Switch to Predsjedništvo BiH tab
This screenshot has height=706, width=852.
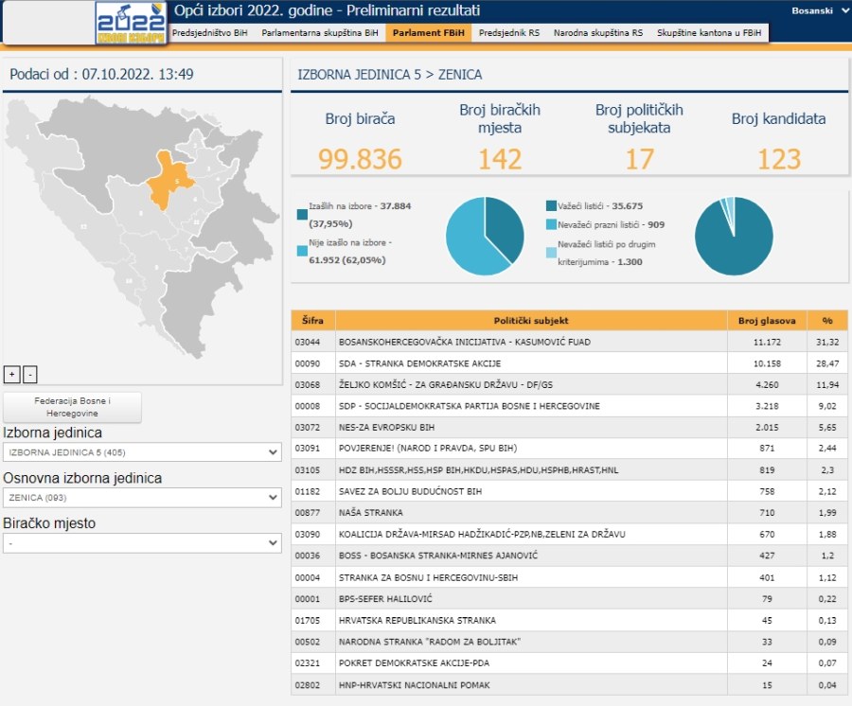click(x=209, y=32)
